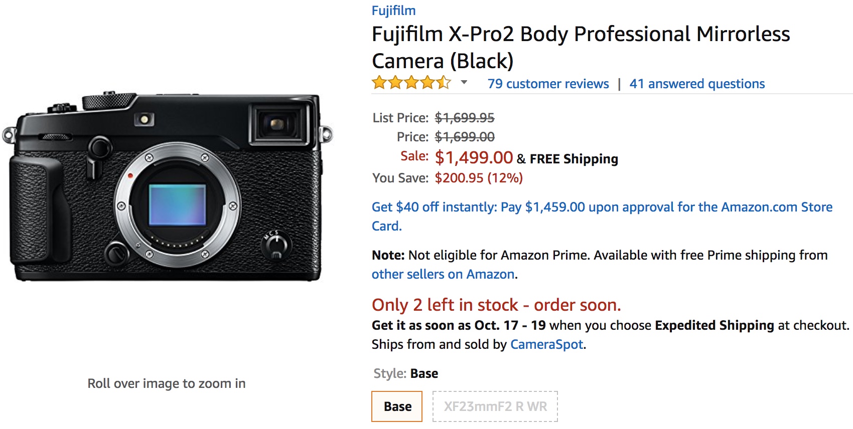Image resolution: width=853 pixels, height=429 pixels.
Task: Open the CameraSpot seller page
Action: pos(546,344)
